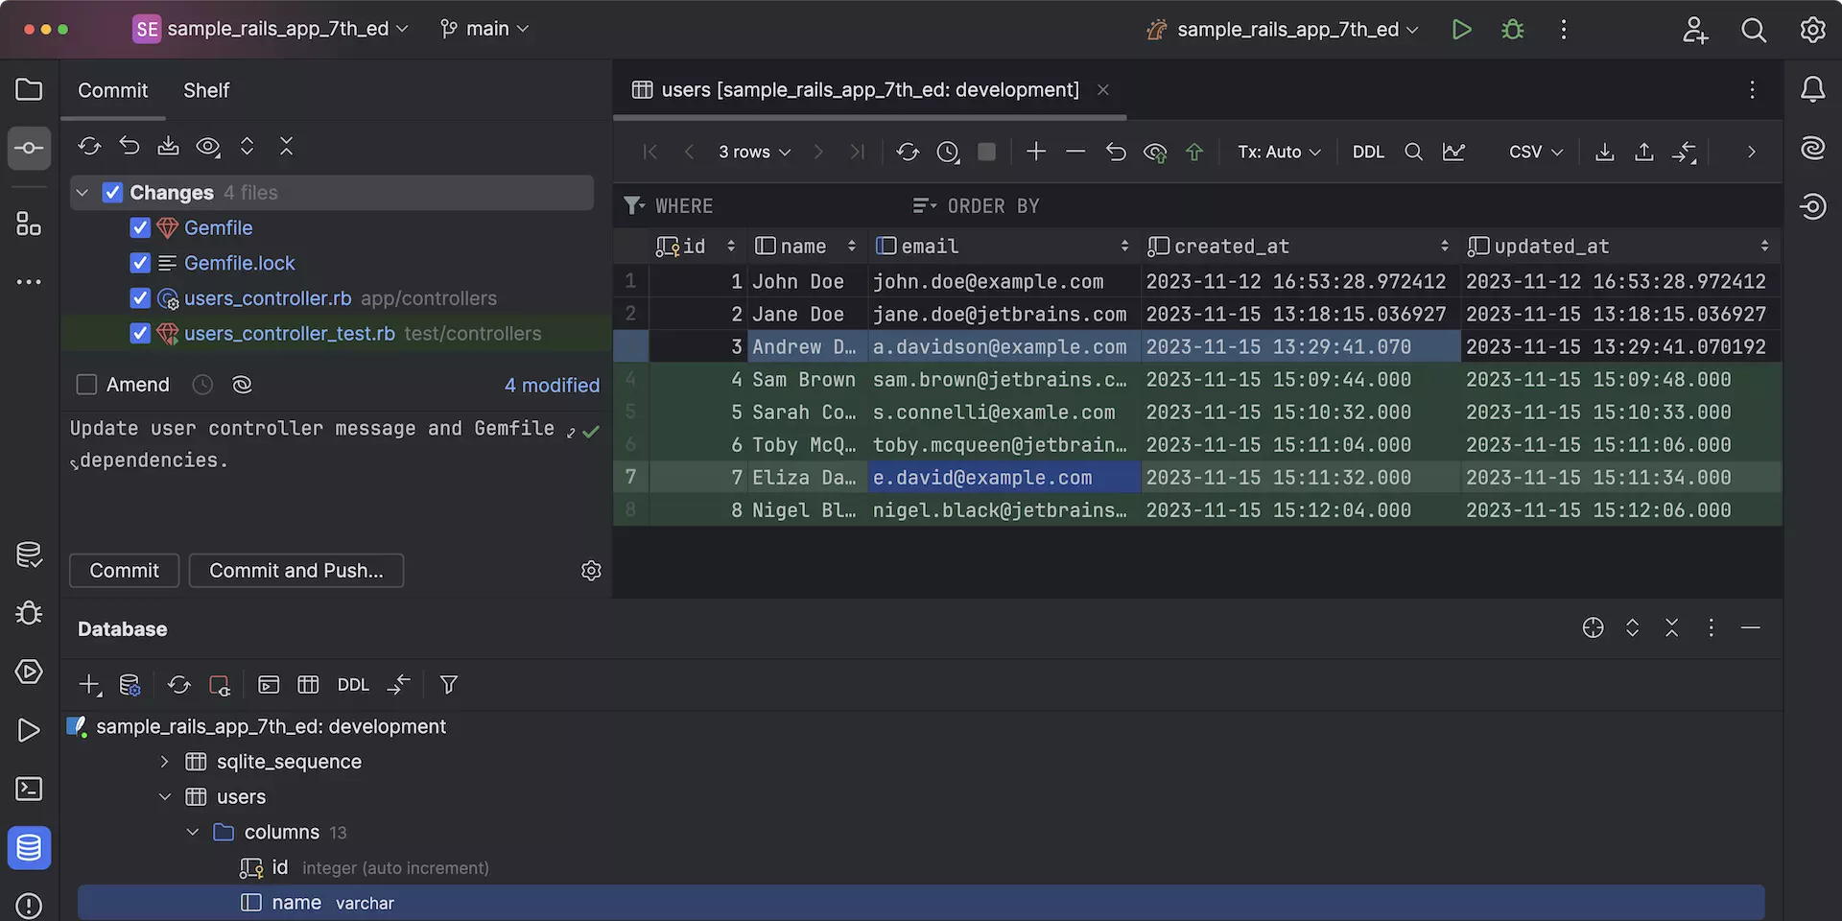
Task: Uncheck users_controller.rb file checkbox
Action: [x=140, y=298]
